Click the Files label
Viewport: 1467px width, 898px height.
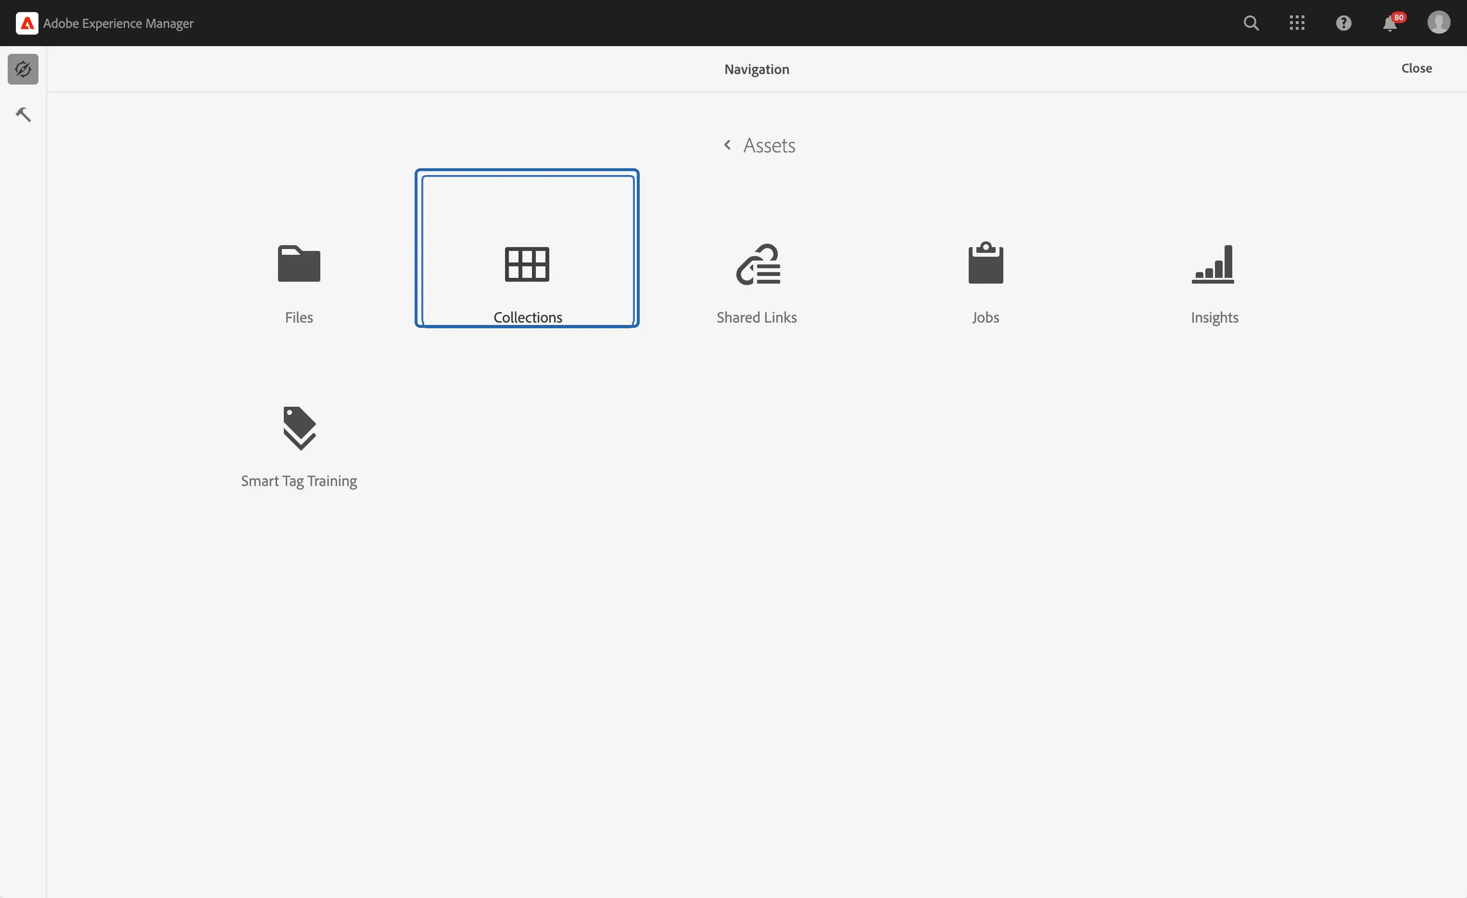click(299, 317)
